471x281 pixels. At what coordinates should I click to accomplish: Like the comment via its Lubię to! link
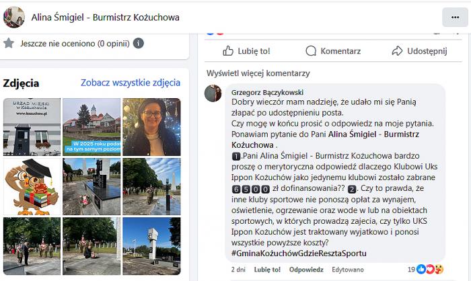[x=267, y=270]
